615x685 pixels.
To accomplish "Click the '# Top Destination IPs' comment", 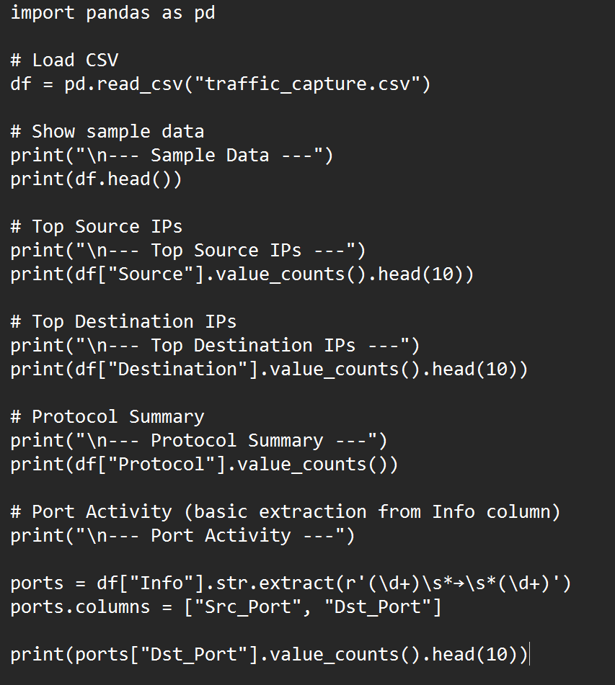I will [123, 321].
